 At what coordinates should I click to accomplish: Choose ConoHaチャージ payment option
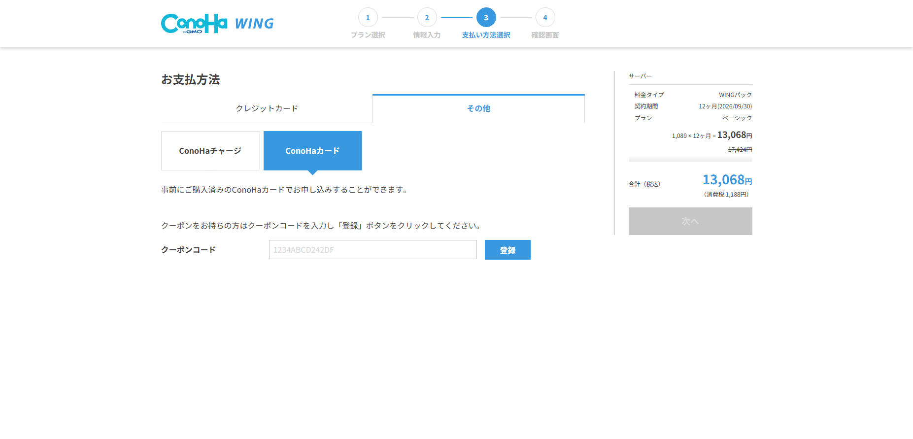click(x=210, y=151)
